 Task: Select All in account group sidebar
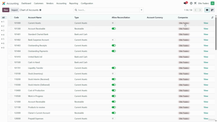pyautogui.click(x=3, y=18)
